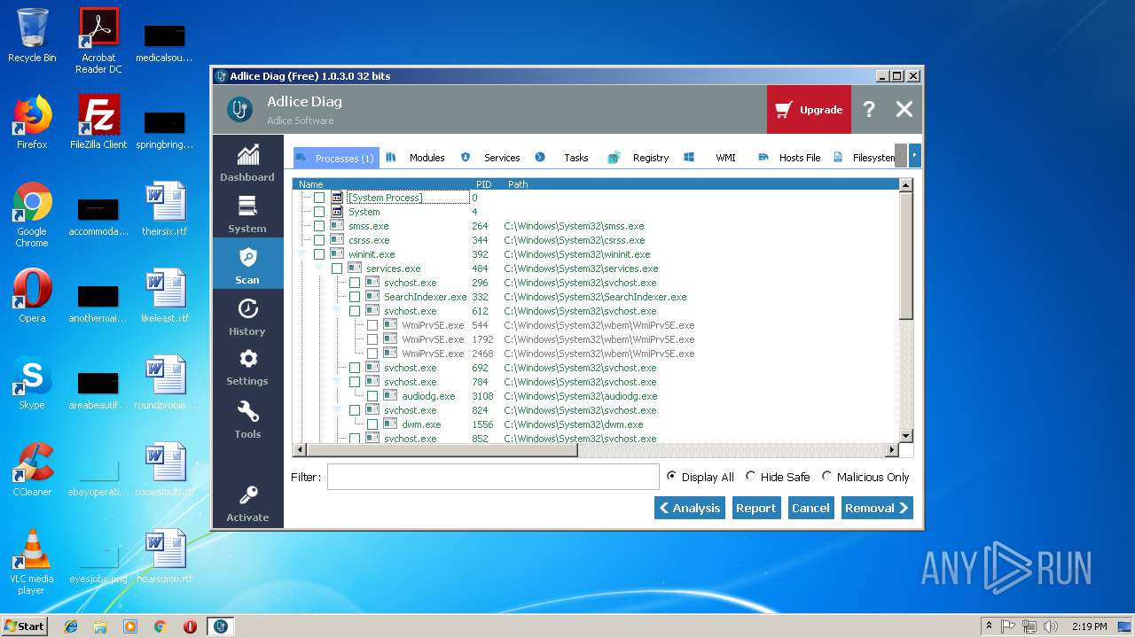Check the [System Process] checkbox

[319, 198]
